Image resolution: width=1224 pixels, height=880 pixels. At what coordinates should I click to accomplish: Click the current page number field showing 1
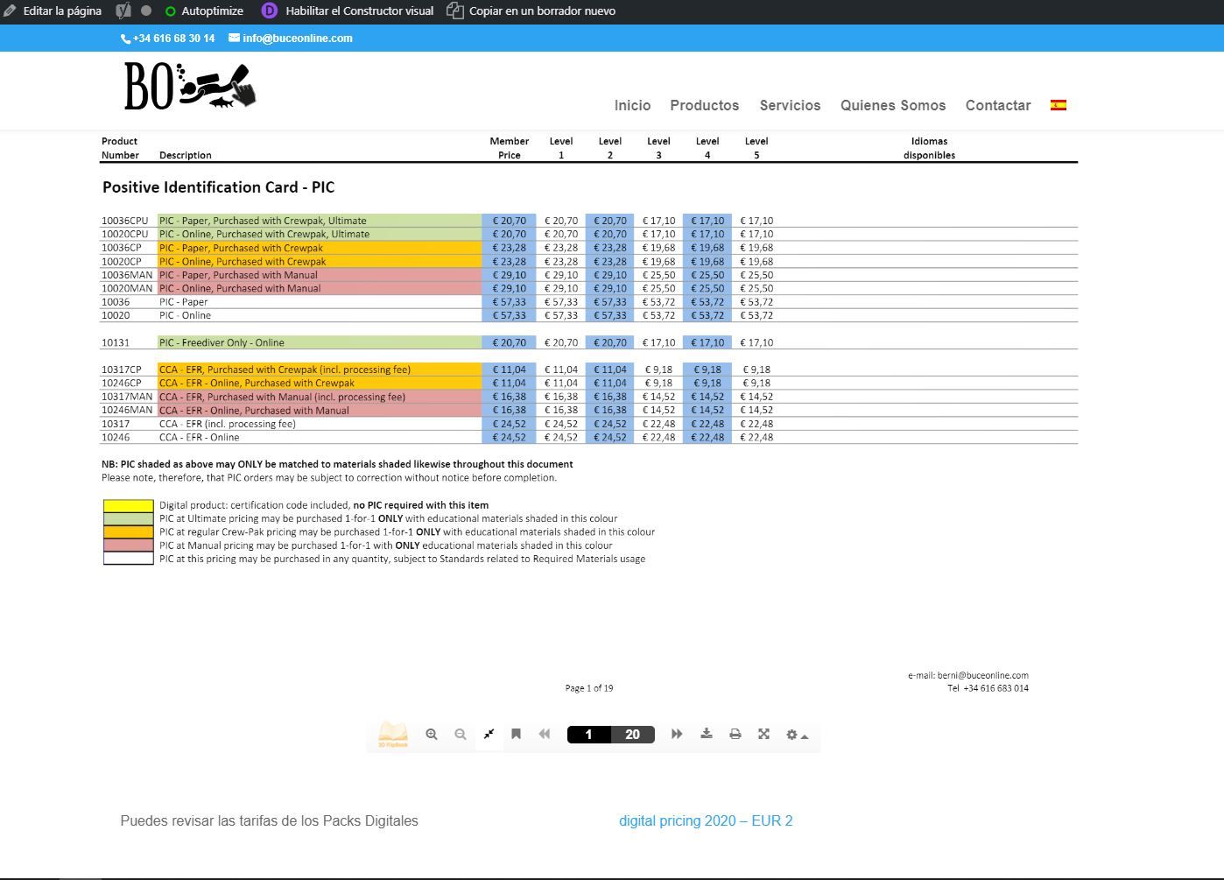[588, 735]
